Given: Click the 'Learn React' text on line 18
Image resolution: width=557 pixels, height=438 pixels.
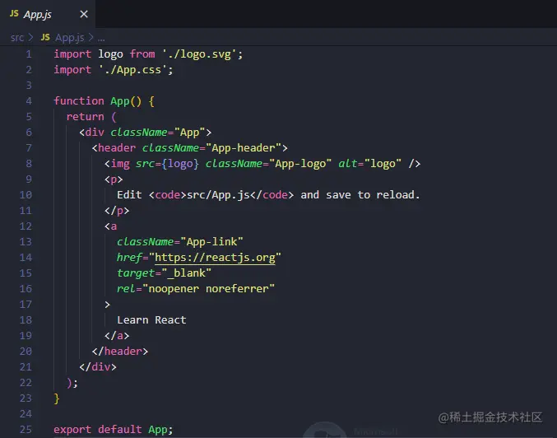Looking at the screenshot, I should click(151, 320).
